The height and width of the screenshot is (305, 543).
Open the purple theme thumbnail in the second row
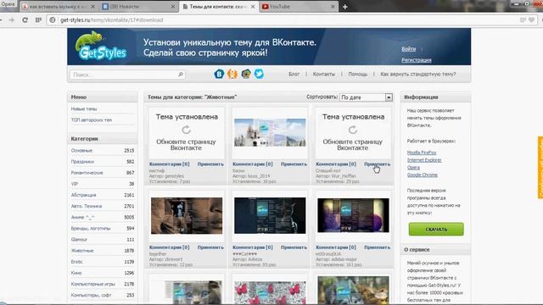click(353, 215)
